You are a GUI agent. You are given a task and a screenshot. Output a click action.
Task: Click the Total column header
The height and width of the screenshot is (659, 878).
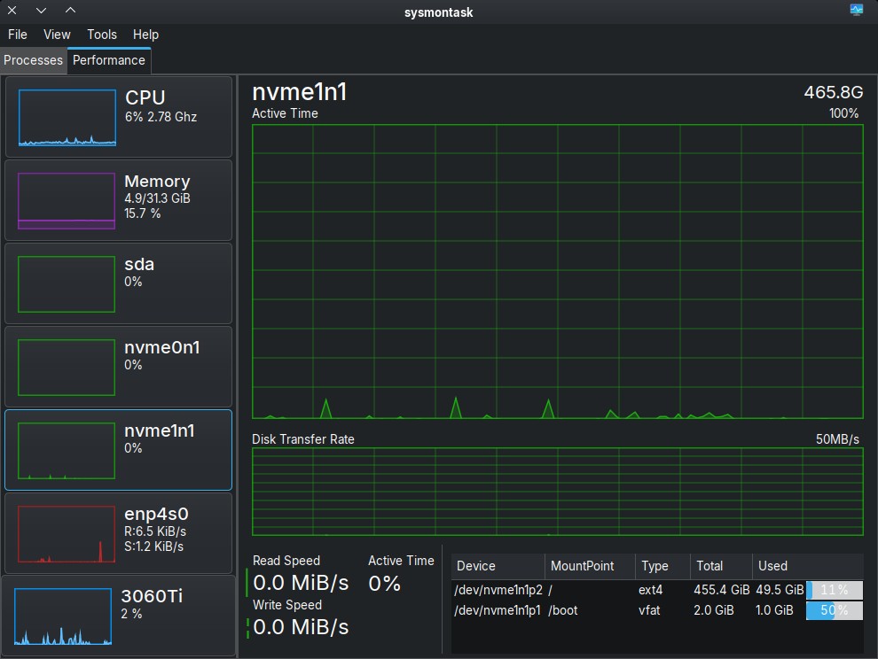point(719,566)
